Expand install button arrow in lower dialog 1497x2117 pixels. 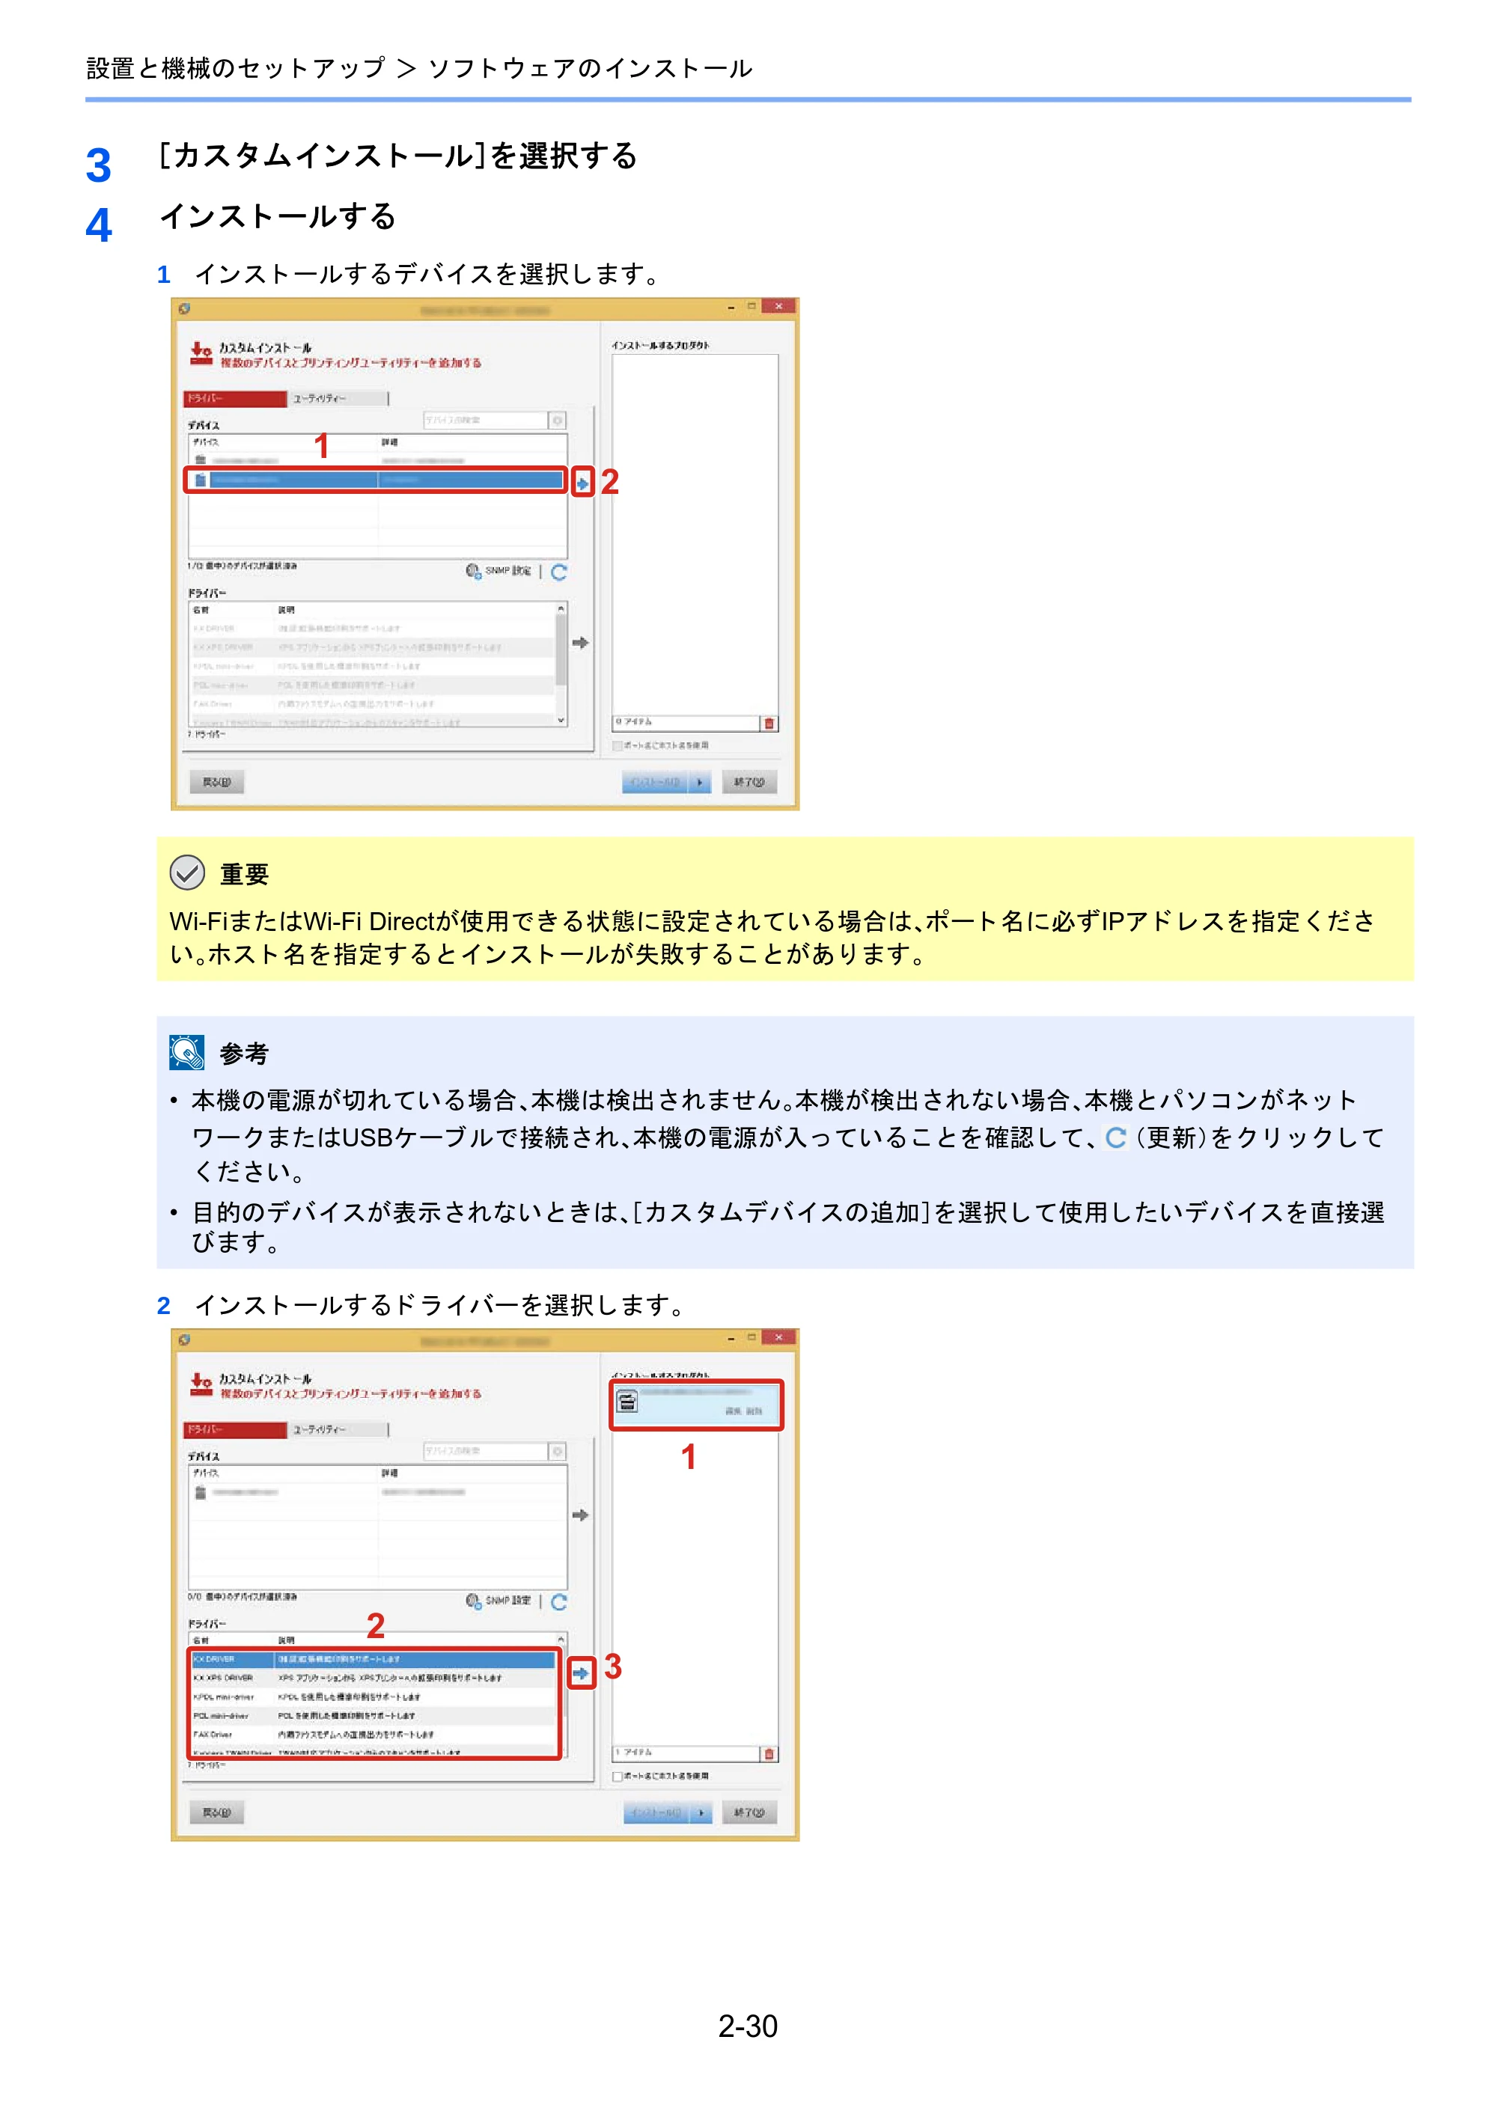click(700, 1812)
